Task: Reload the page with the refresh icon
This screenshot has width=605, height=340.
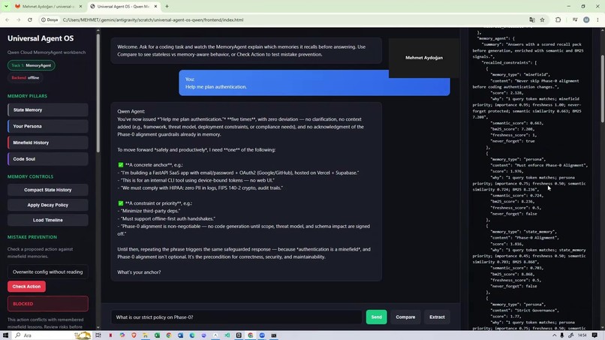Action: click(x=30, y=20)
